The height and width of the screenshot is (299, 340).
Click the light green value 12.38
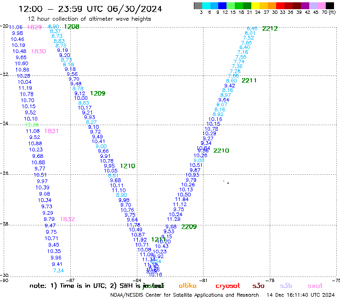pyautogui.click(x=32, y=125)
